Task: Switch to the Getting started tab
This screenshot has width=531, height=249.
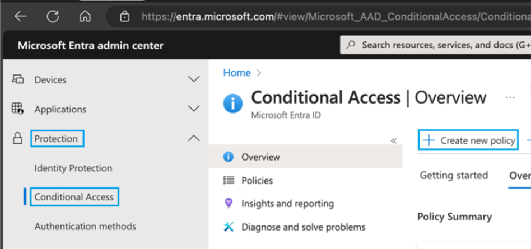Action: point(454,176)
